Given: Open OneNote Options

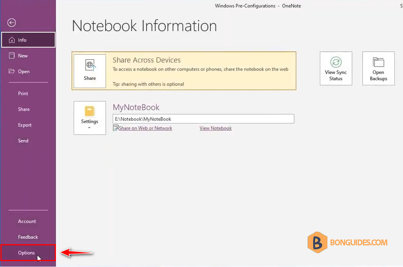Looking at the screenshot, I should (x=28, y=252).
